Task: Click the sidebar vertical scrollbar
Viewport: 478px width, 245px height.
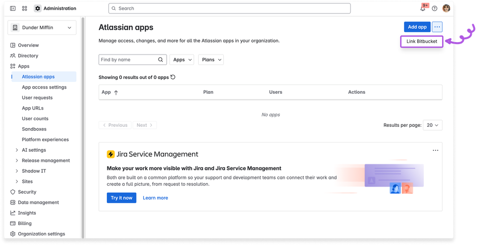Action: pyautogui.click(x=83, y=128)
